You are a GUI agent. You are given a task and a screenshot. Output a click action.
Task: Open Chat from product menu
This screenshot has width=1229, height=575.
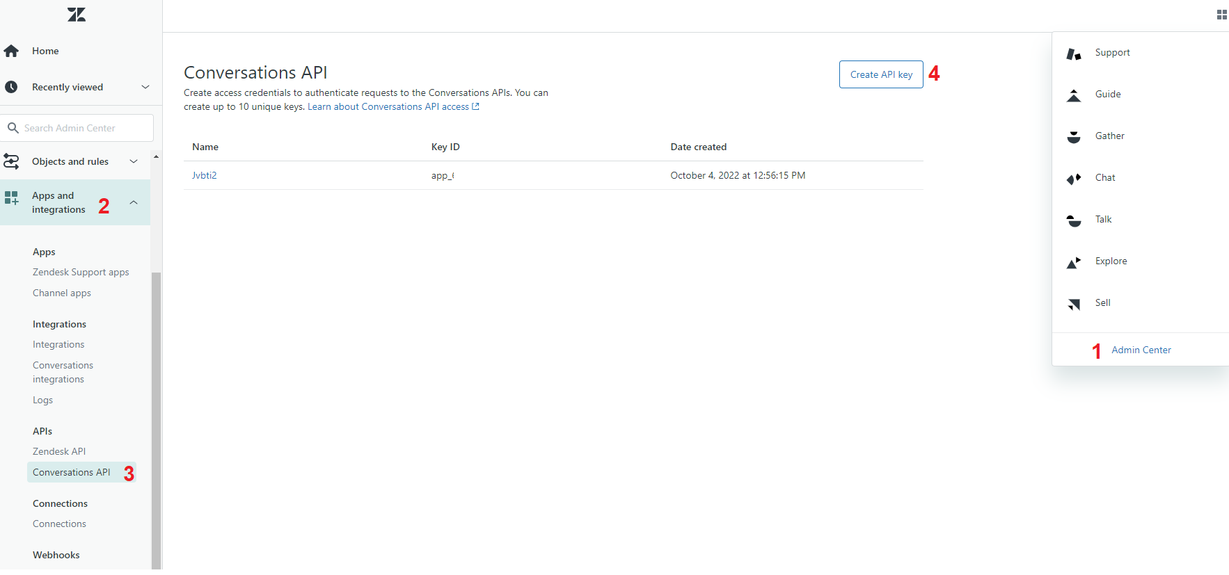(x=1105, y=177)
